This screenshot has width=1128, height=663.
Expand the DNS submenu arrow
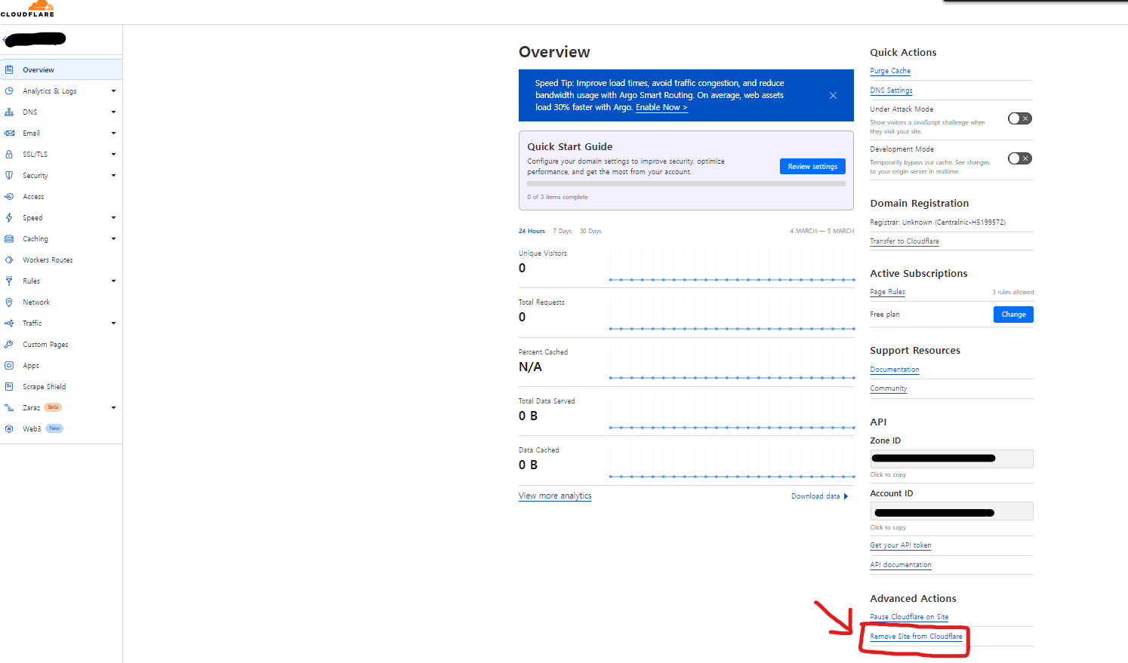tap(113, 112)
